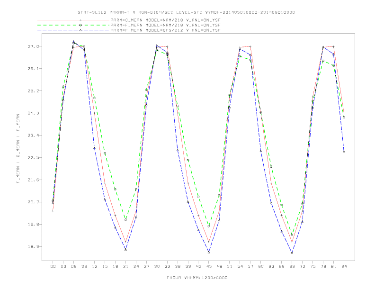Viewport: 375px width, 290px height.
Task: Select legend entry PARM=F_MEAN MODEL=NAM/218
Action: 165,25
